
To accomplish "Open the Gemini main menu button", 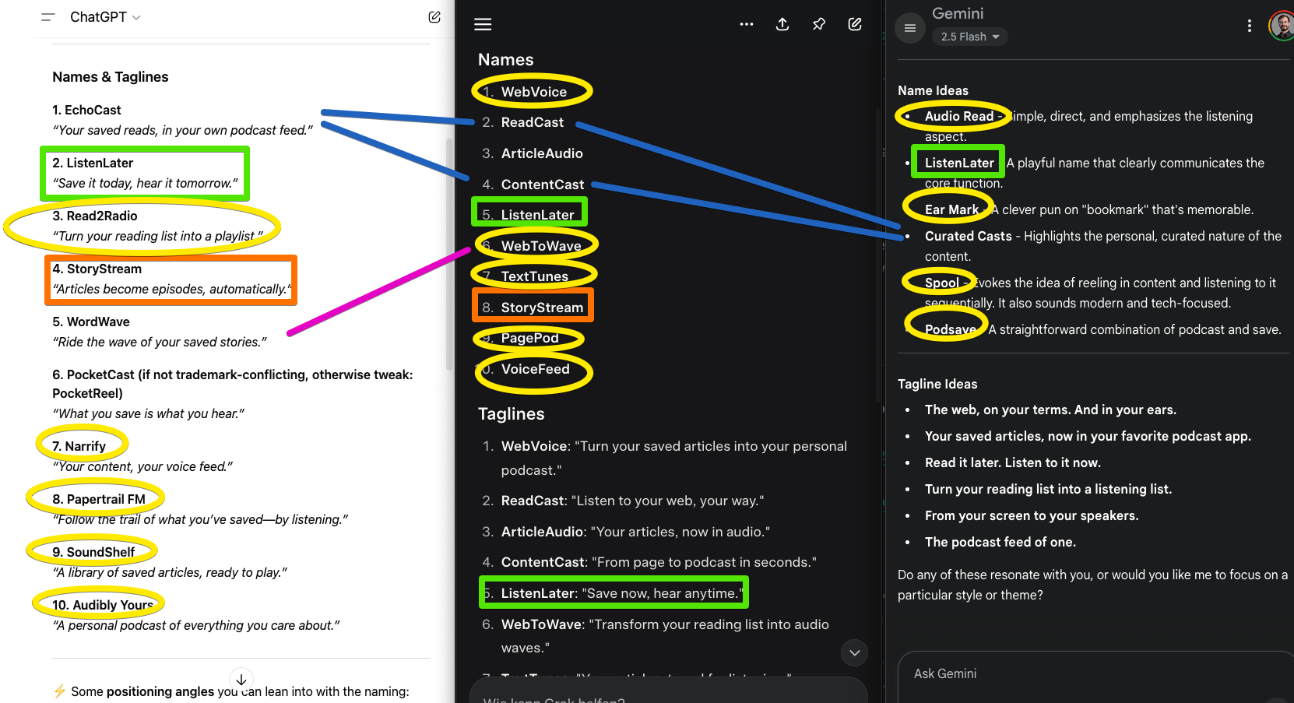I will pyautogui.click(x=909, y=28).
